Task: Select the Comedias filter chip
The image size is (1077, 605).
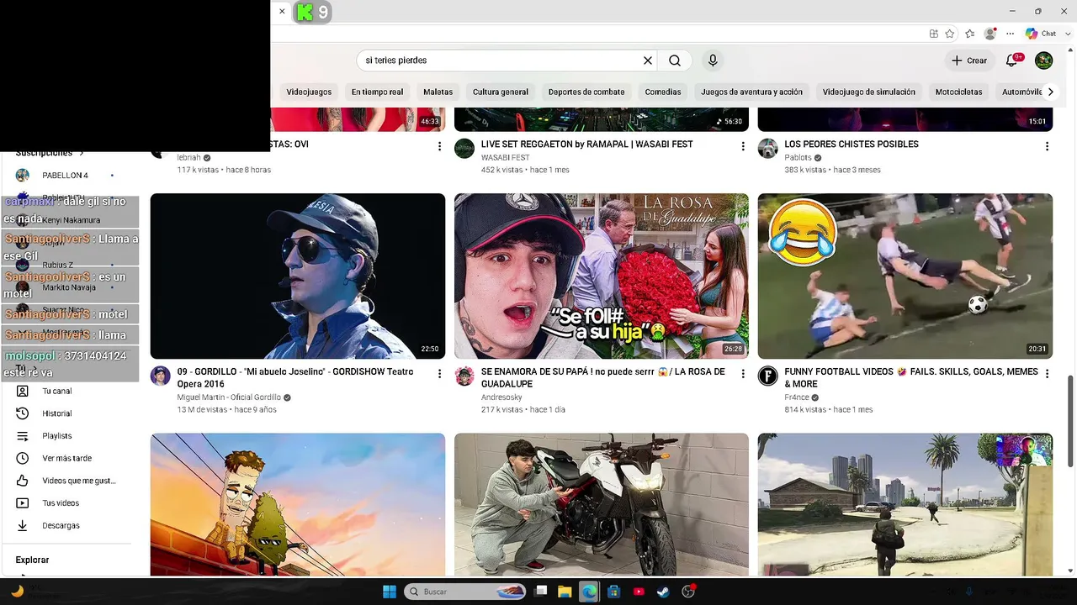Action: pyautogui.click(x=663, y=92)
